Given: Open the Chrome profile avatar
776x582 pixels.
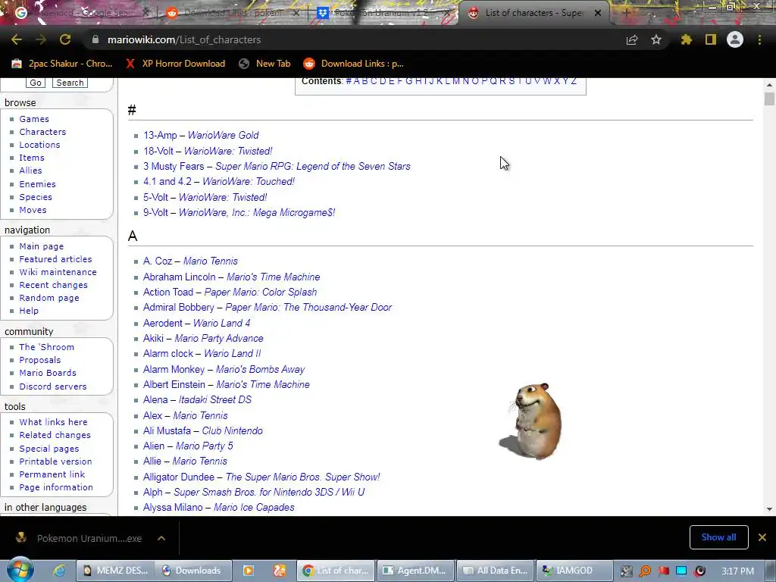Looking at the screenshot, I should 735,39.
